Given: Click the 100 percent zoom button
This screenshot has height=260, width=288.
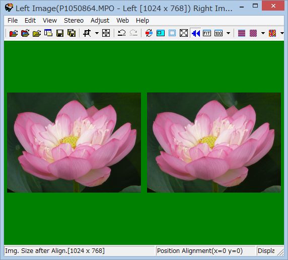Looking at the screenshot, I should tap(219, 33).
